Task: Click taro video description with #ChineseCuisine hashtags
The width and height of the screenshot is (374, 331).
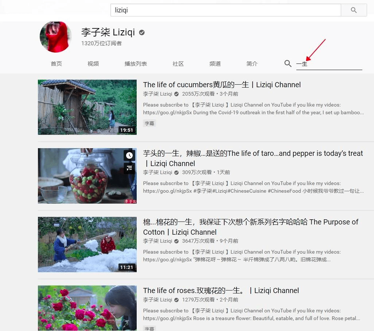Action: [254, 187]
